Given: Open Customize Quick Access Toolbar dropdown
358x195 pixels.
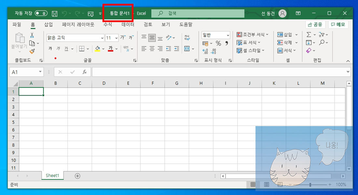Looking at the screenshot, I should pos(100,13).
